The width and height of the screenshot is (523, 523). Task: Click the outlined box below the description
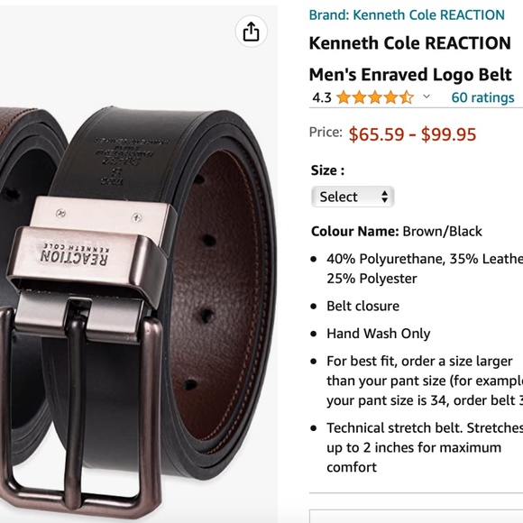(416, 516)
